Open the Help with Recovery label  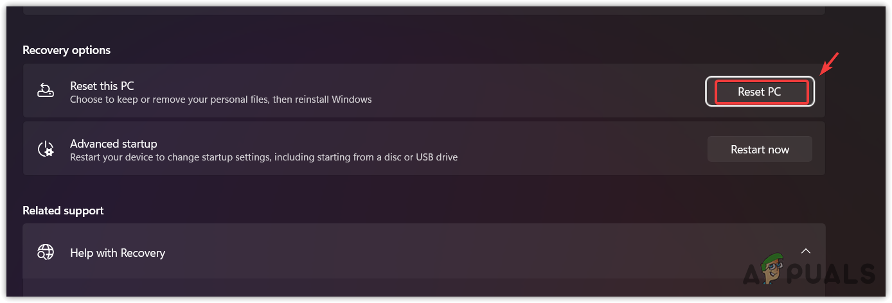pyautogui.click(x=118, y=253)
